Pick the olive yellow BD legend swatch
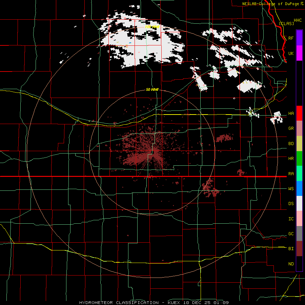This screenshot has height=305, width=305. [x=299, y=144]
